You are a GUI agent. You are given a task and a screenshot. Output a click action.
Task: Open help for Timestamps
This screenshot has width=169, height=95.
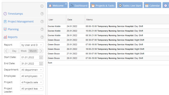tap(42, 14)
